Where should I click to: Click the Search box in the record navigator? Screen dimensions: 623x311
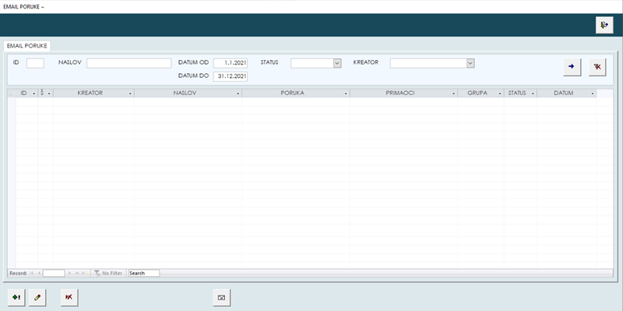click(143, 274)
